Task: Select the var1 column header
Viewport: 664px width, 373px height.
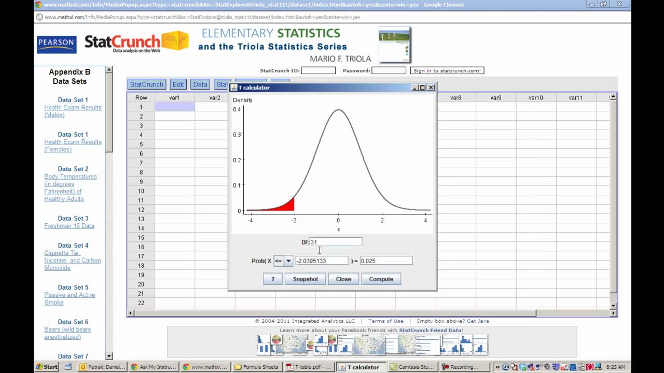Action: click(x=174, y=97)
